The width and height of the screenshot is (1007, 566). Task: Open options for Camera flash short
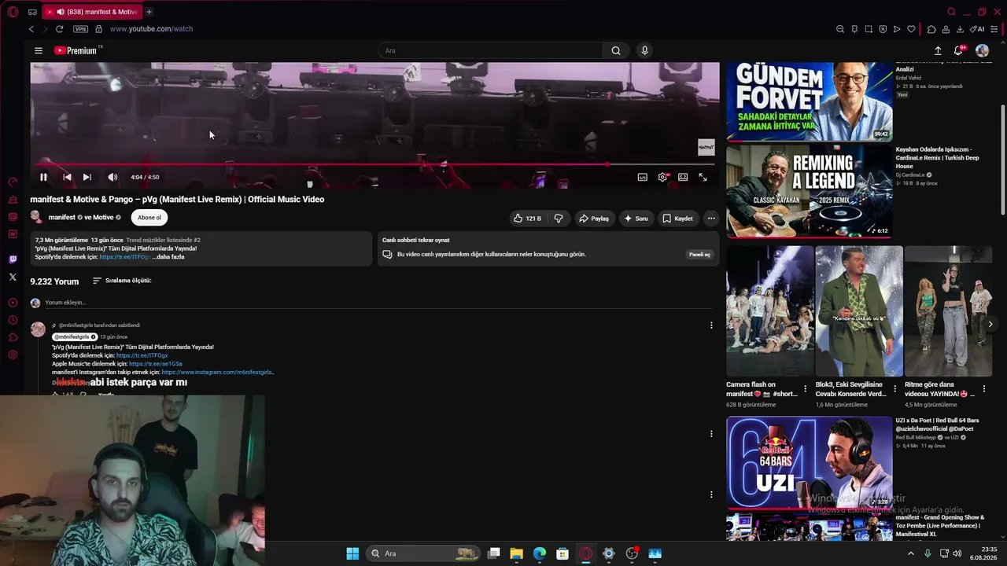pos(805,389)
